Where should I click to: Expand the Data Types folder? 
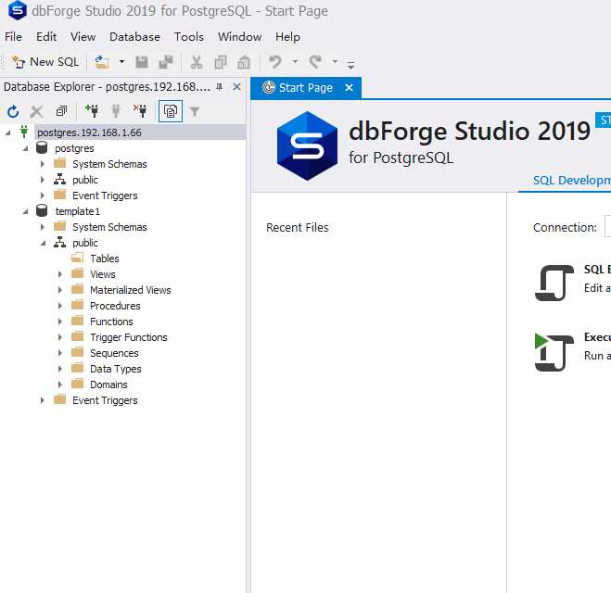(x=60, y=369)
